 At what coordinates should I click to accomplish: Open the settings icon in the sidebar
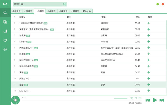tap(5, 49)
